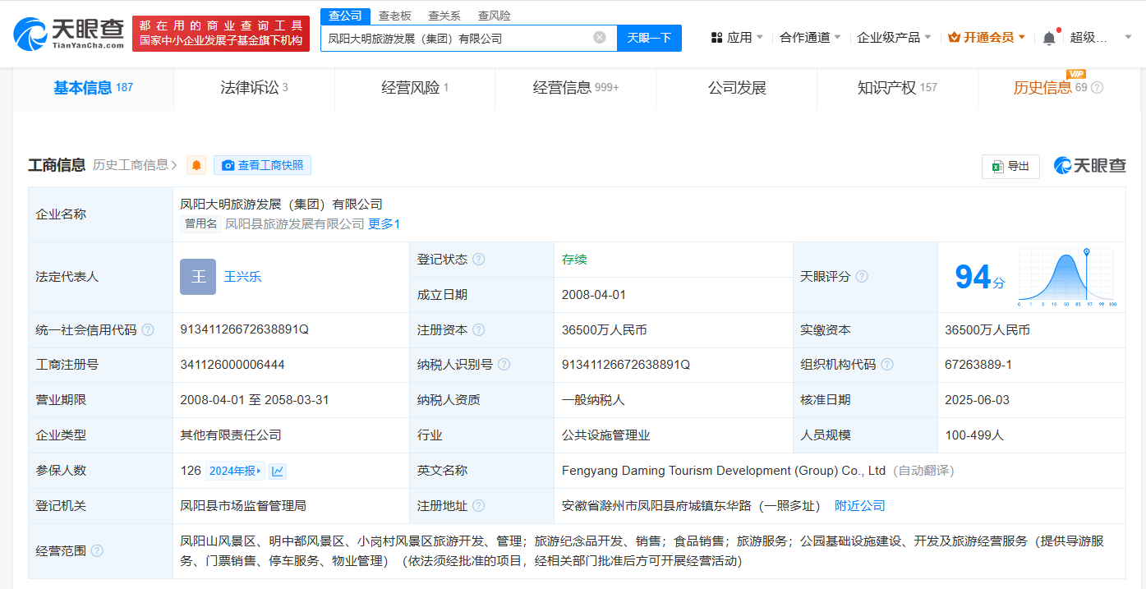Open legal representative 王兴乐 link
This screenshot has width=1146, height=589.
[x=242, y=277]
